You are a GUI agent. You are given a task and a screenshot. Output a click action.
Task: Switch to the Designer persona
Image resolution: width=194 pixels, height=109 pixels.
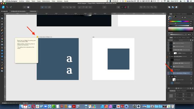(x=3, y=7)
